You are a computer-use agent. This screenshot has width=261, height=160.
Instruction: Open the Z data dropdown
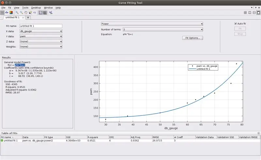(41, 42)
